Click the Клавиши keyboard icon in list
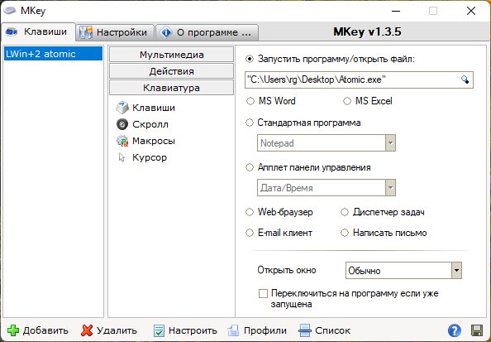 click(x=122, y=108)
